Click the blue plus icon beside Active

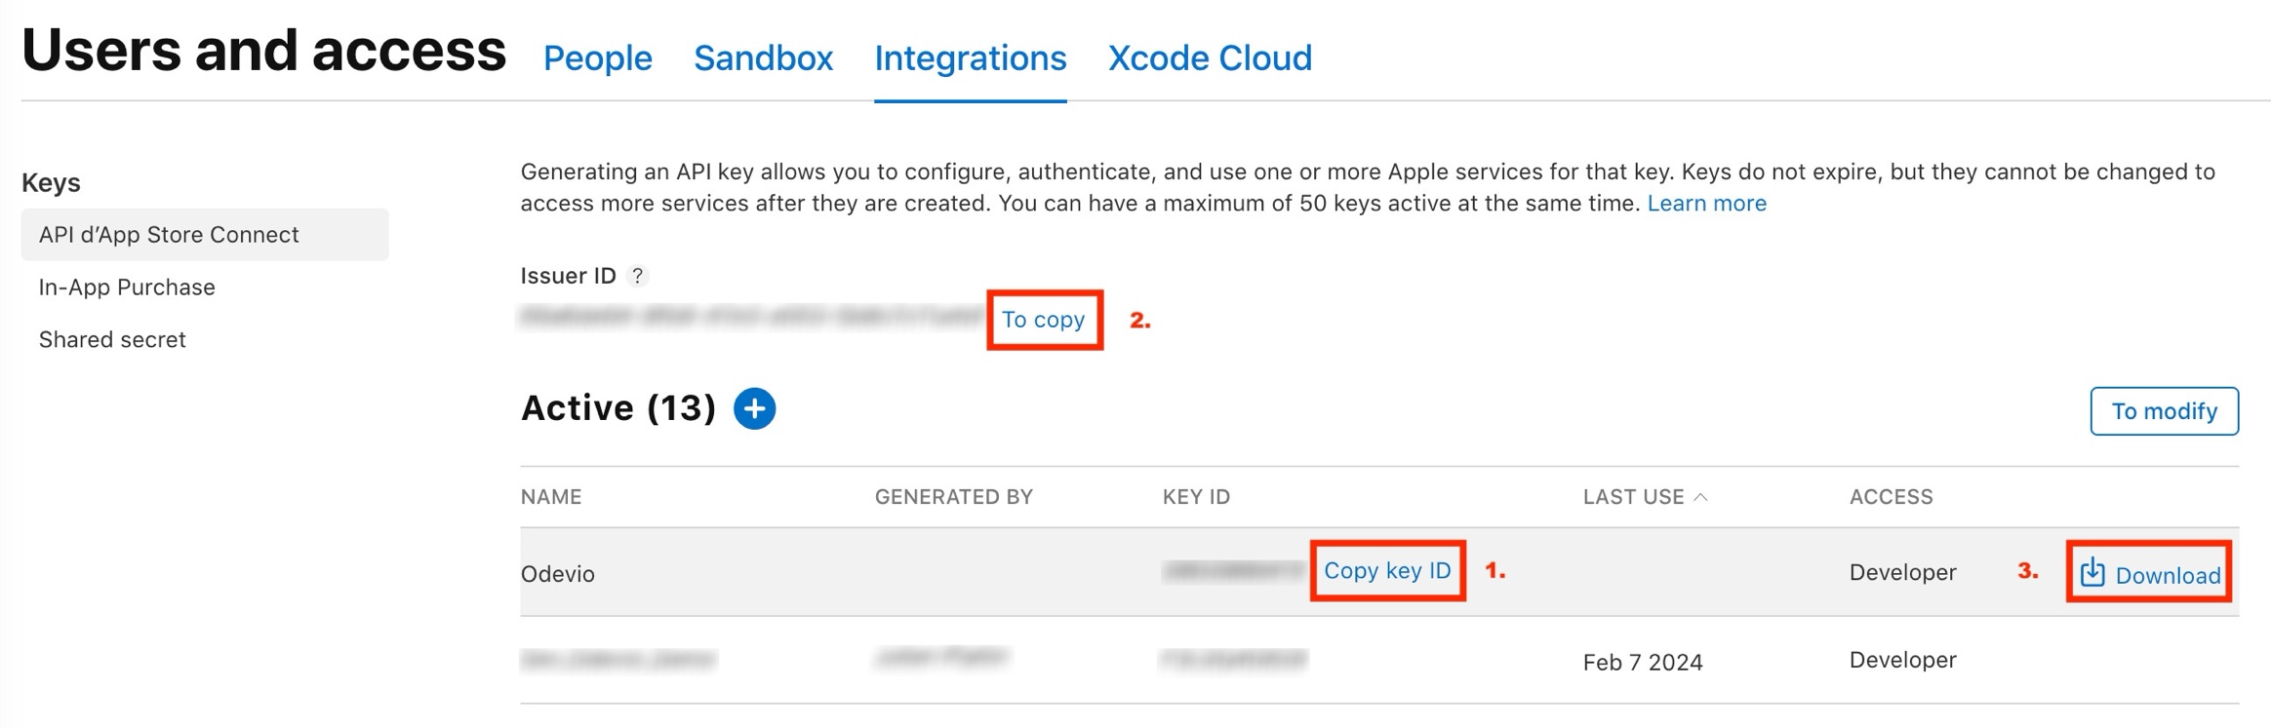[x=754, y=408]
